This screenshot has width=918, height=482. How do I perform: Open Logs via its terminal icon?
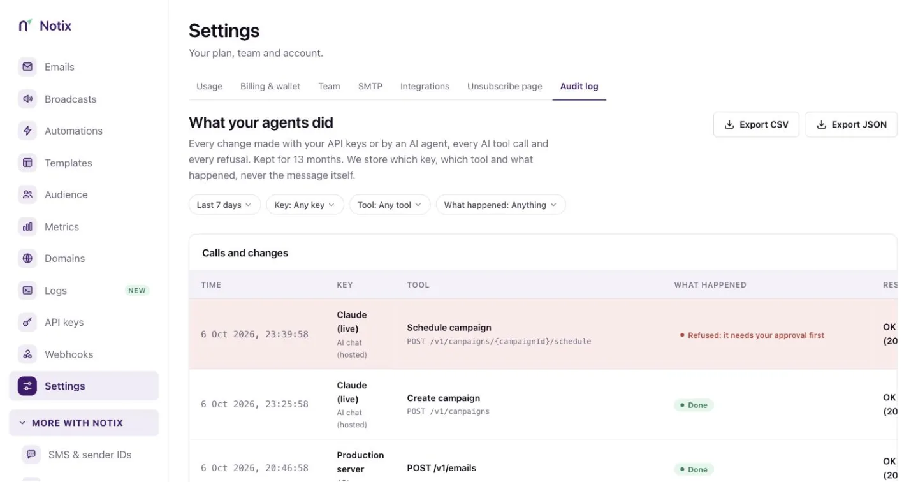point(27,290)
